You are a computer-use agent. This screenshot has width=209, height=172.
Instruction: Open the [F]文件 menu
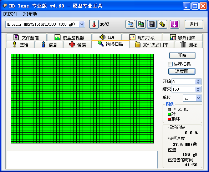[x=10, y=14]
